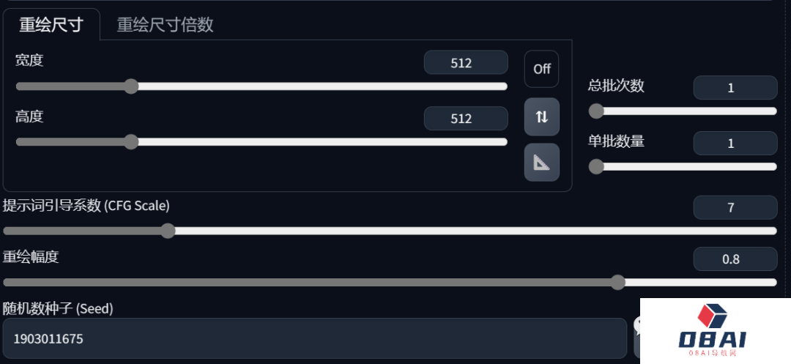Focus the 高度 value field showing 512

466,119
